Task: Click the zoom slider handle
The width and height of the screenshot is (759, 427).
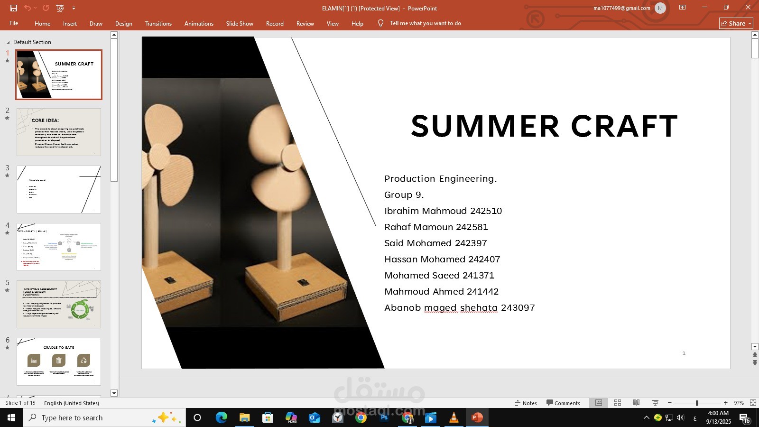Action: [x=697, y=403]
